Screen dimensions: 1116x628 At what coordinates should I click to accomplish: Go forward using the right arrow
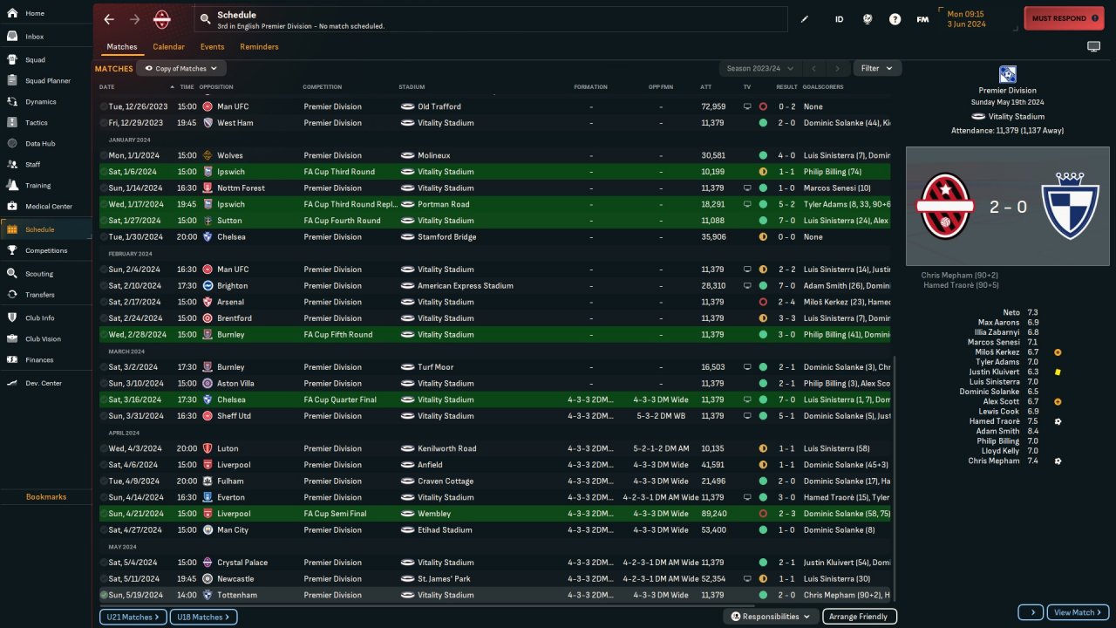pos(134,19)
